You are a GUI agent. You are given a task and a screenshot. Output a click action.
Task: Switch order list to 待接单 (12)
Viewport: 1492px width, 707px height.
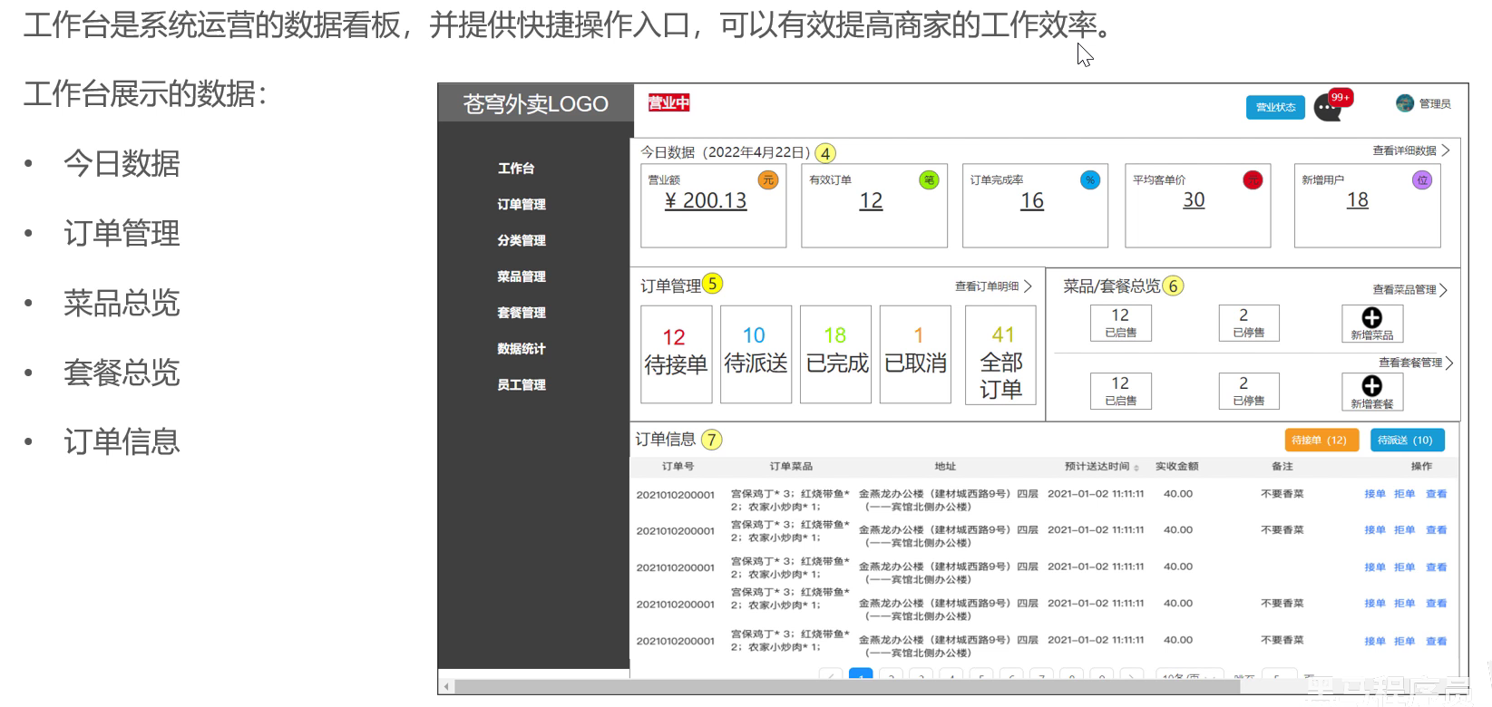[x=1321, y=440]
